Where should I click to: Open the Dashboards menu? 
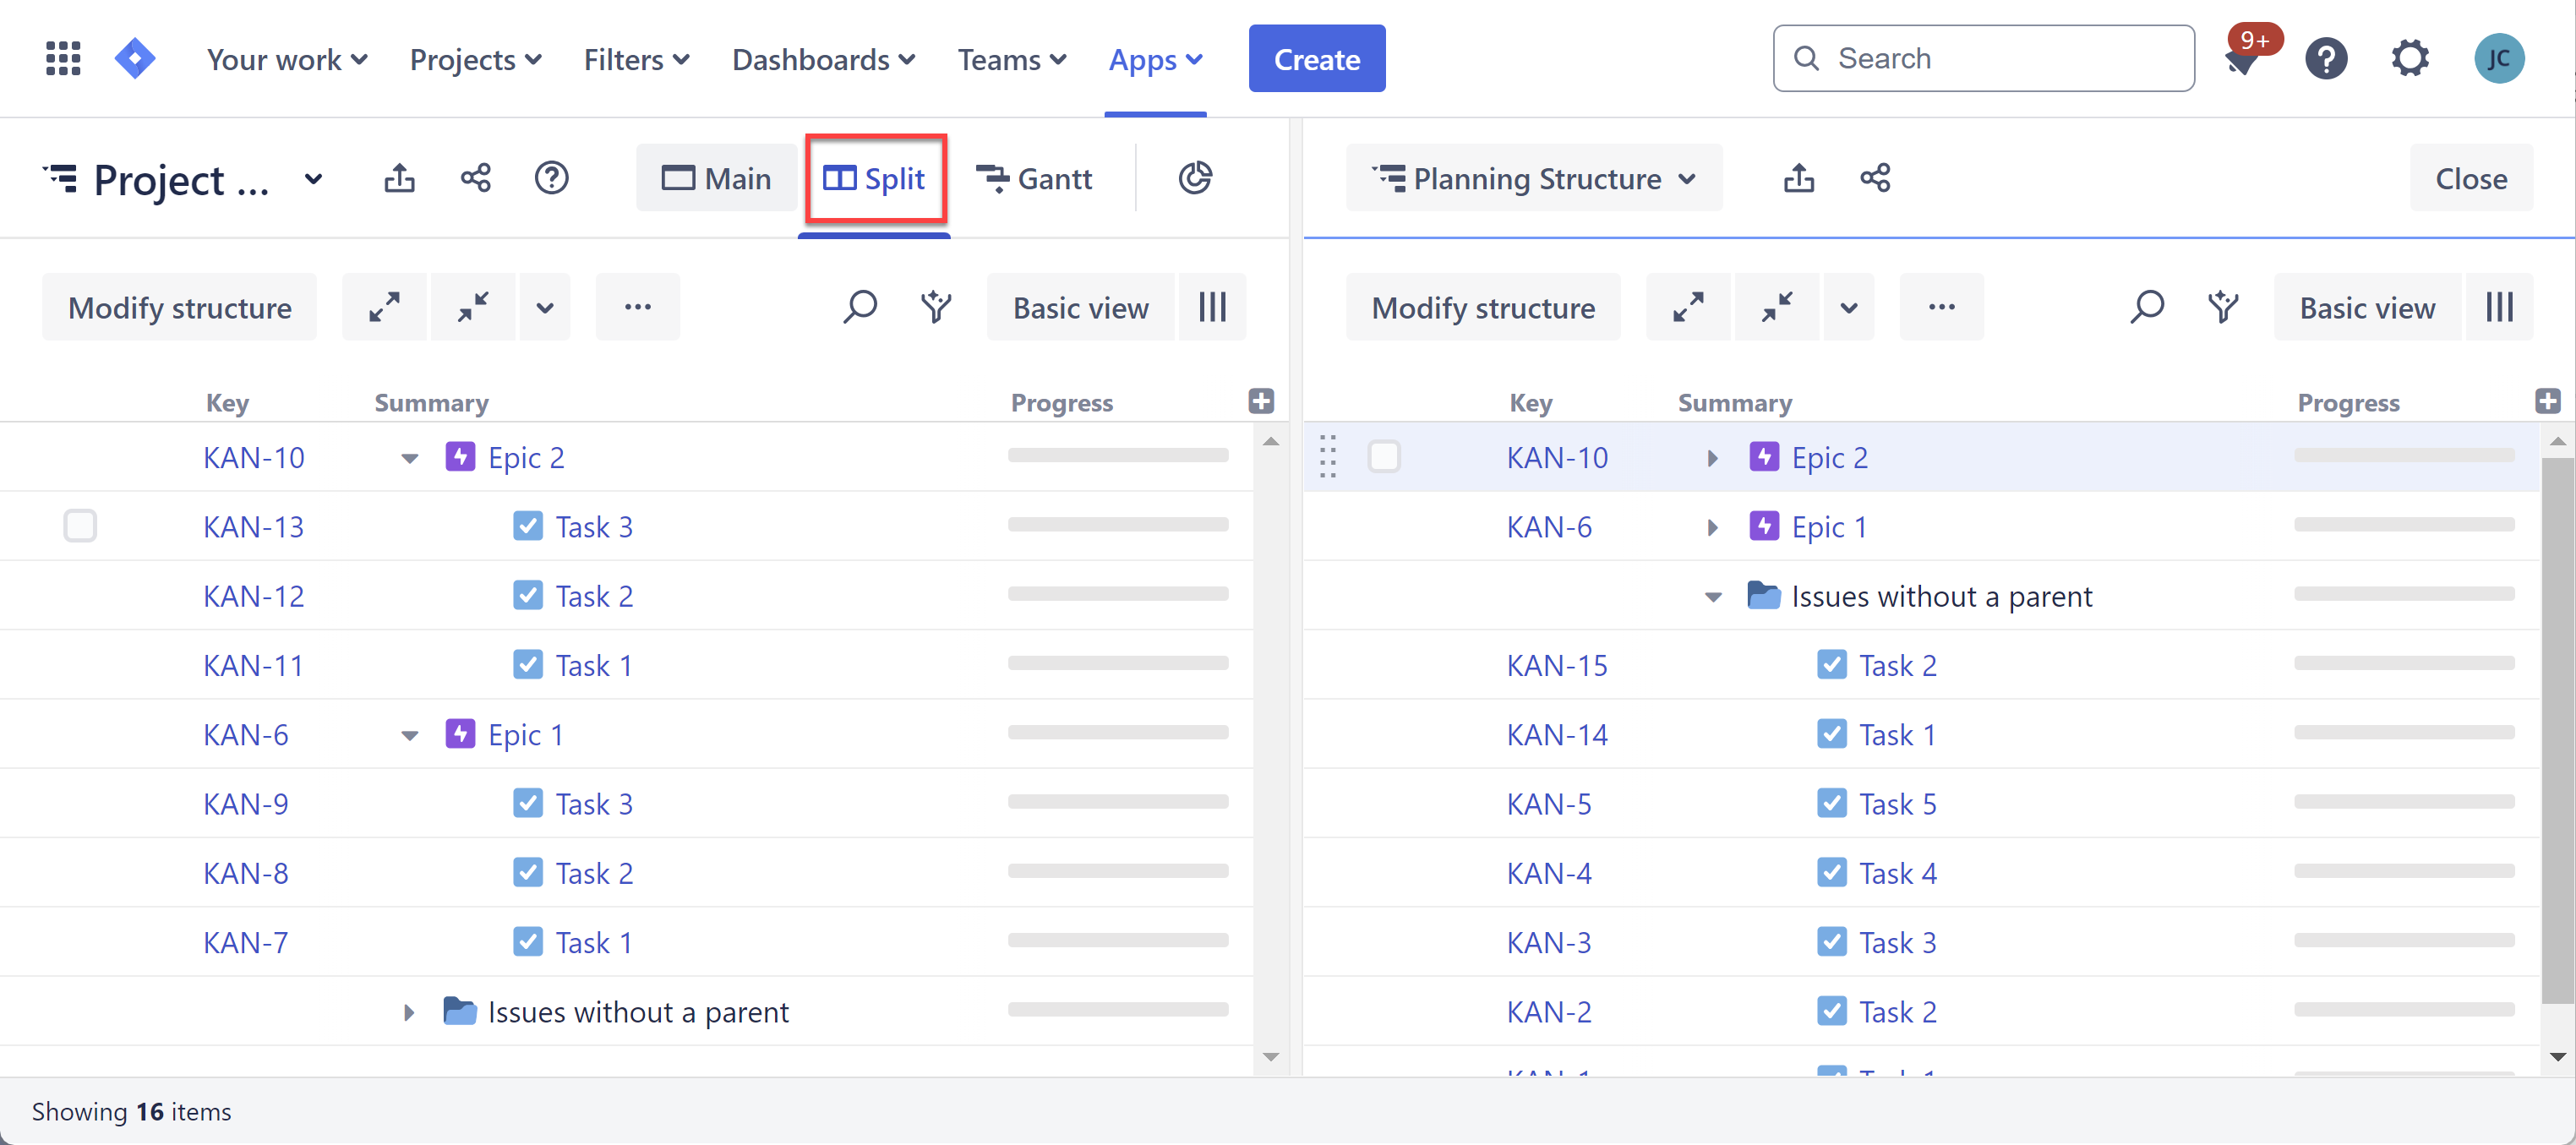tap(823, 60)
